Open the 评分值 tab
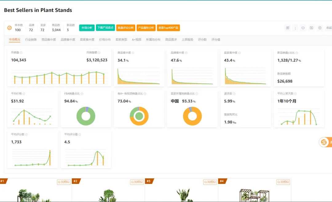The width and height of the screenshot is (332, 202). click(x=216, y=40)
